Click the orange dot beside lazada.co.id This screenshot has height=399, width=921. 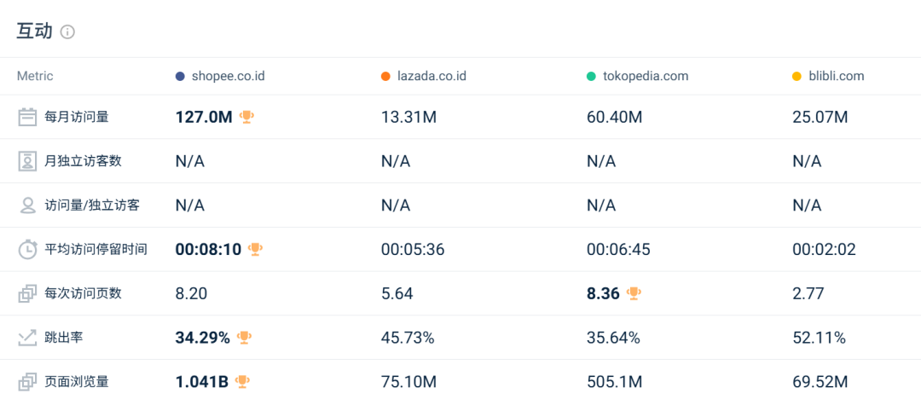point(385,77)
